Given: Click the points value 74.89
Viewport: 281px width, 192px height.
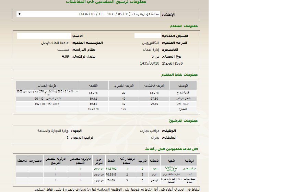Looking at the screenshot, I should tap(111, 180).
